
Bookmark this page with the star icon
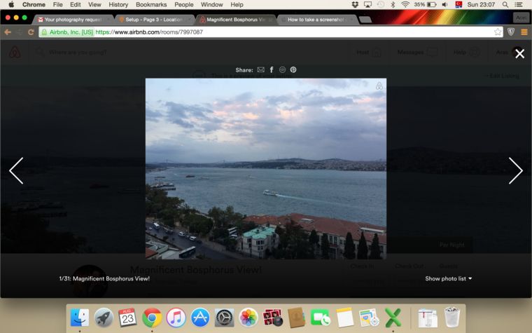tap(498, 32)
